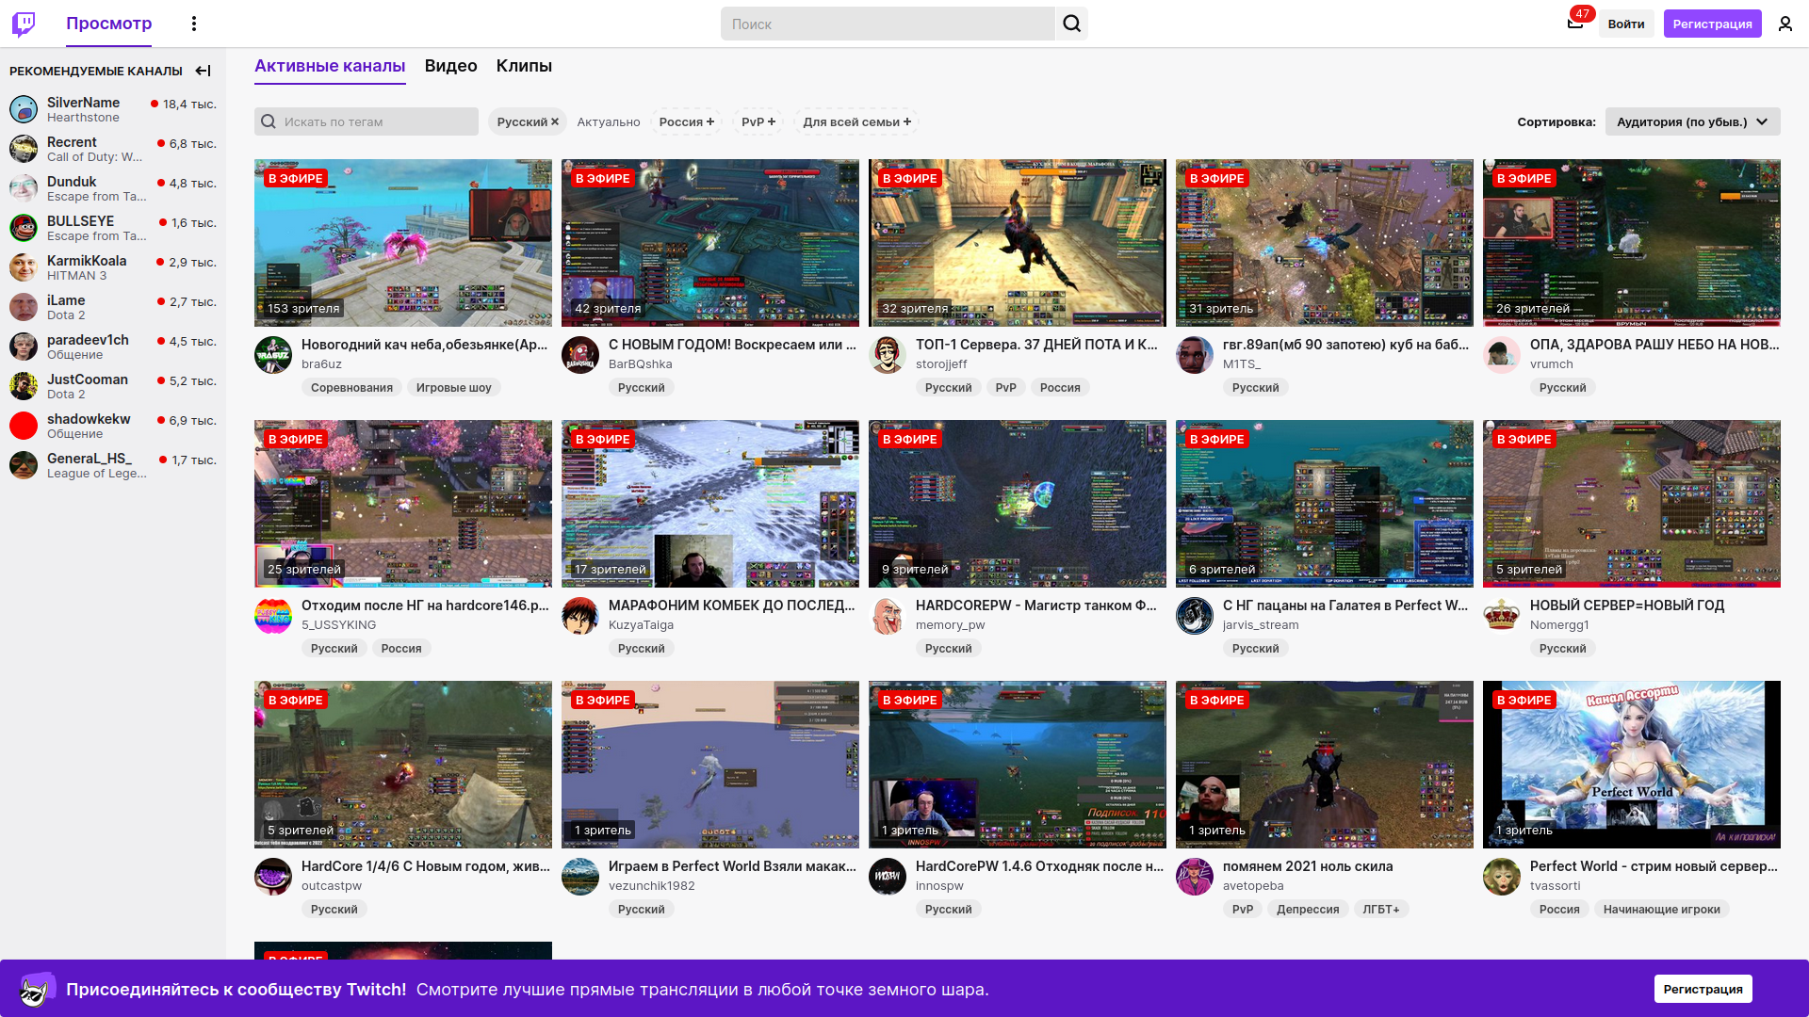This screenshot has height=1017, width=1809.
Task: Click the Войти login button
Action: pyautogui.click(x=1626, y=24)
